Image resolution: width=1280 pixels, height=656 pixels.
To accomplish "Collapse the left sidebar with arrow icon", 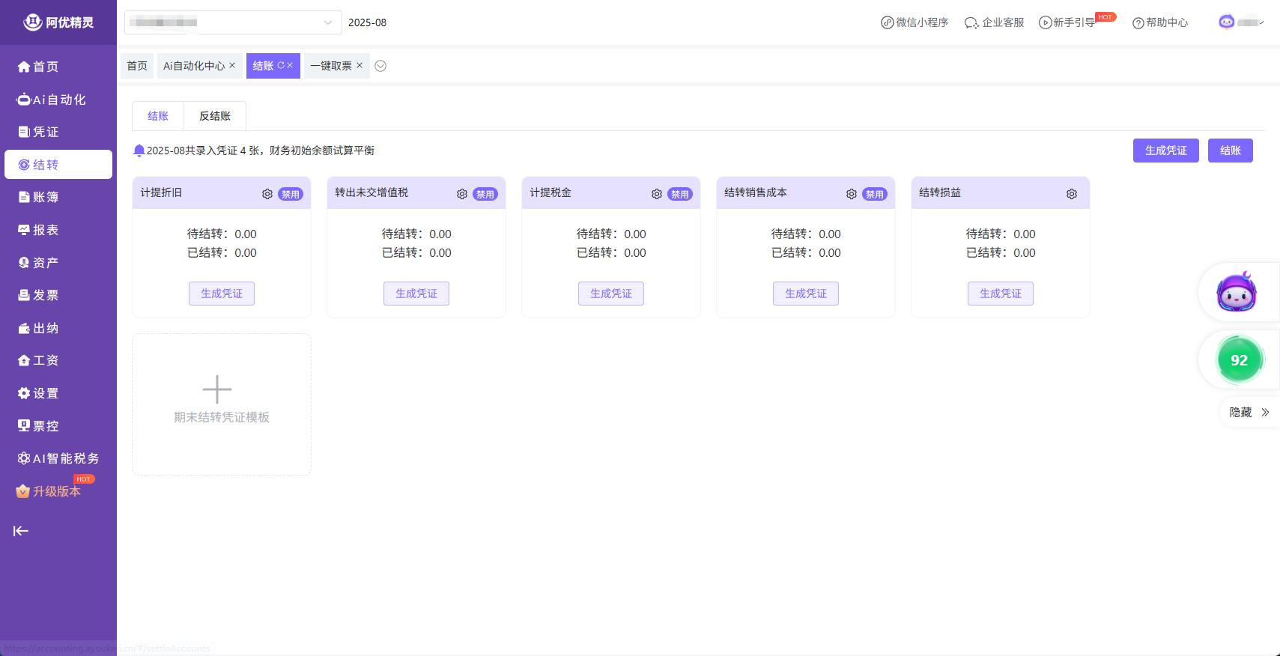I will pyautogui.click(x=21, y=531).
